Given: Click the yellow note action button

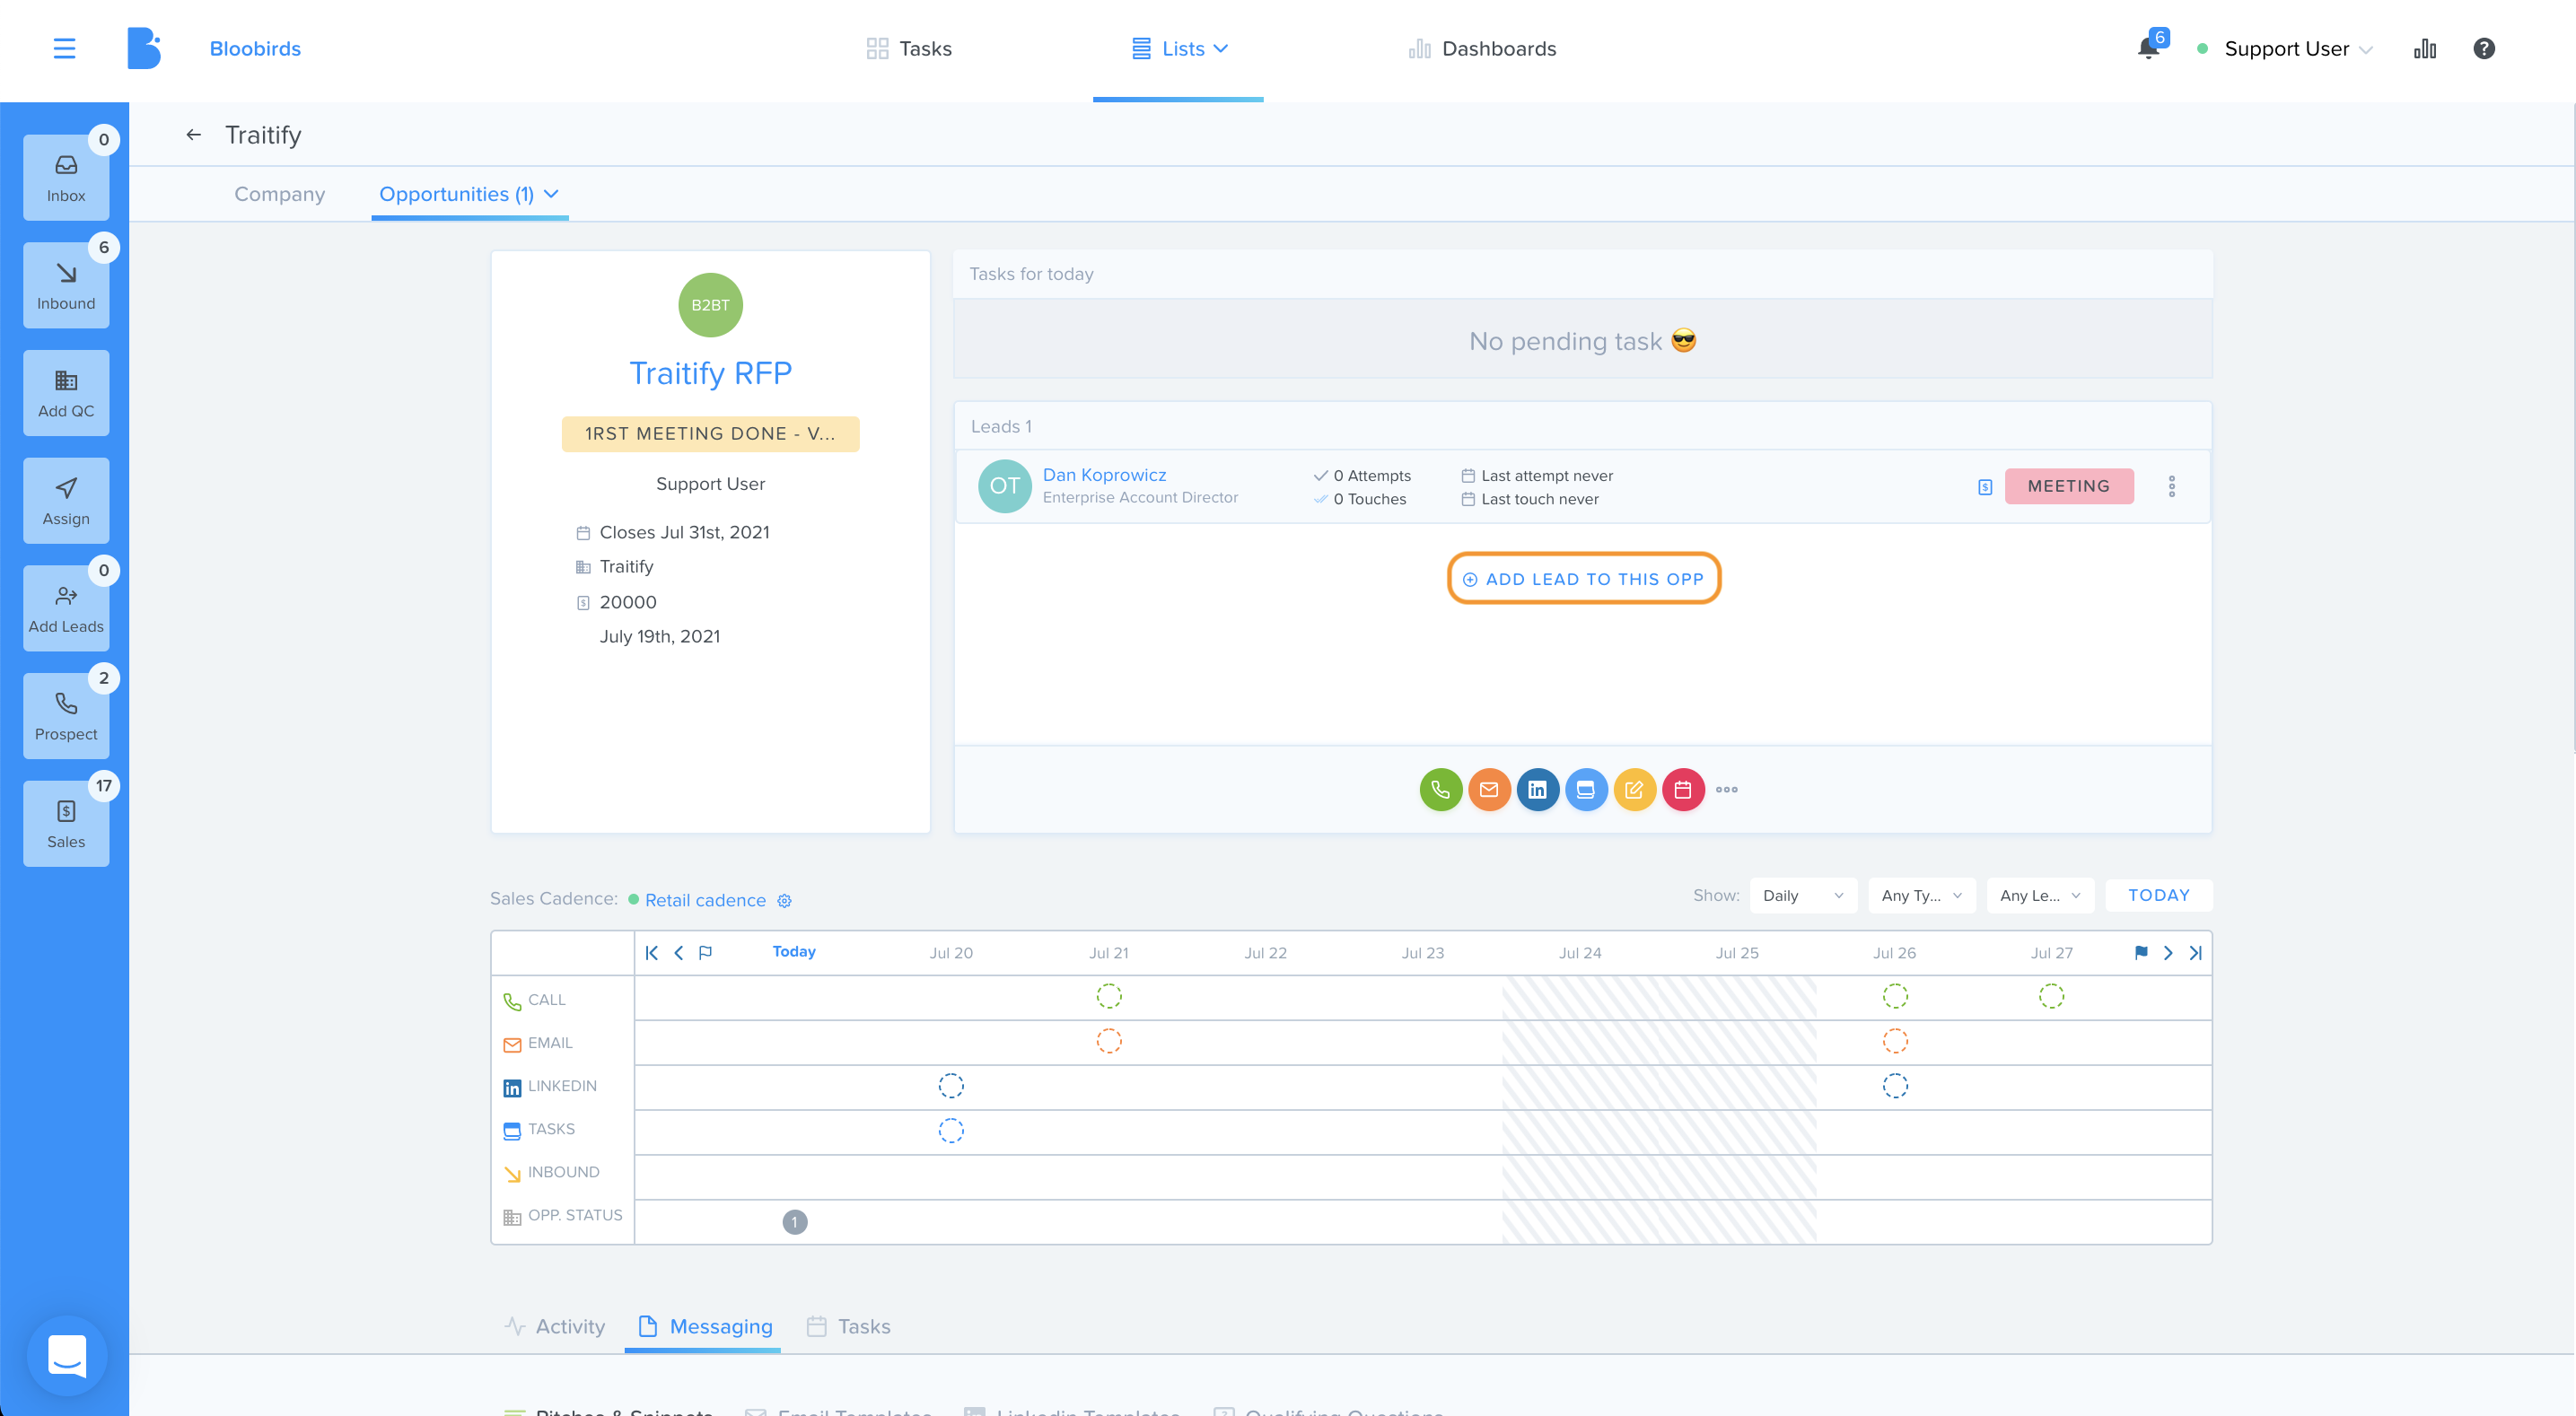Looking at the screenshot, I should point(1634,790).
